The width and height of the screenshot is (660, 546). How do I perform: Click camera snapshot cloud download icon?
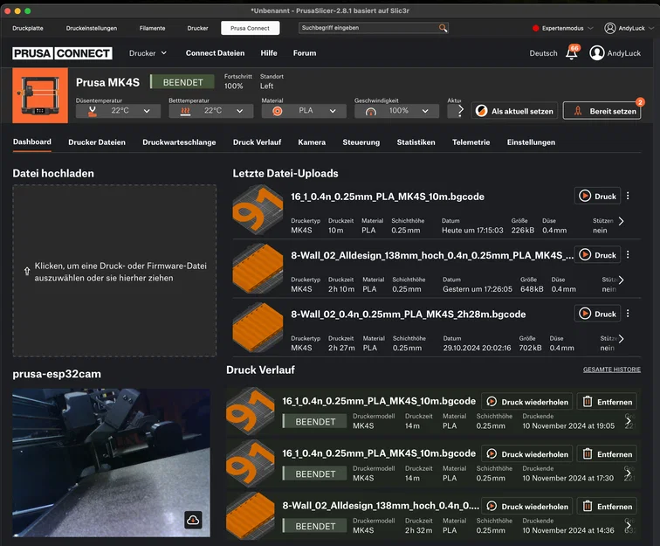point(193,520)
